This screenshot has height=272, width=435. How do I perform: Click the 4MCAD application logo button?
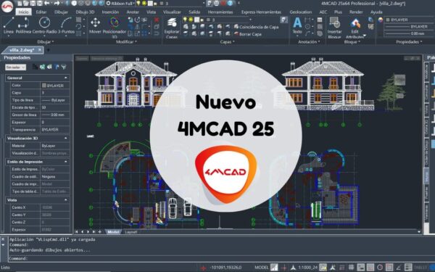(x=7, y=7)
